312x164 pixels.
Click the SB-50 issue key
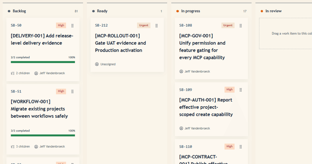(x=16, y=26)
